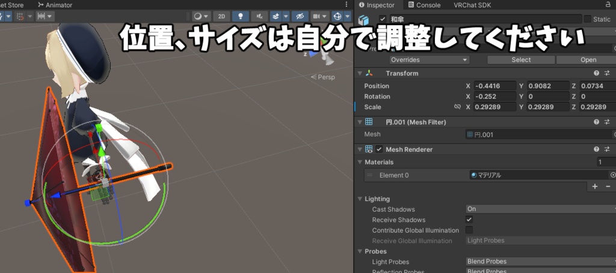Edit Rotation Y field

tap(547, 97)
